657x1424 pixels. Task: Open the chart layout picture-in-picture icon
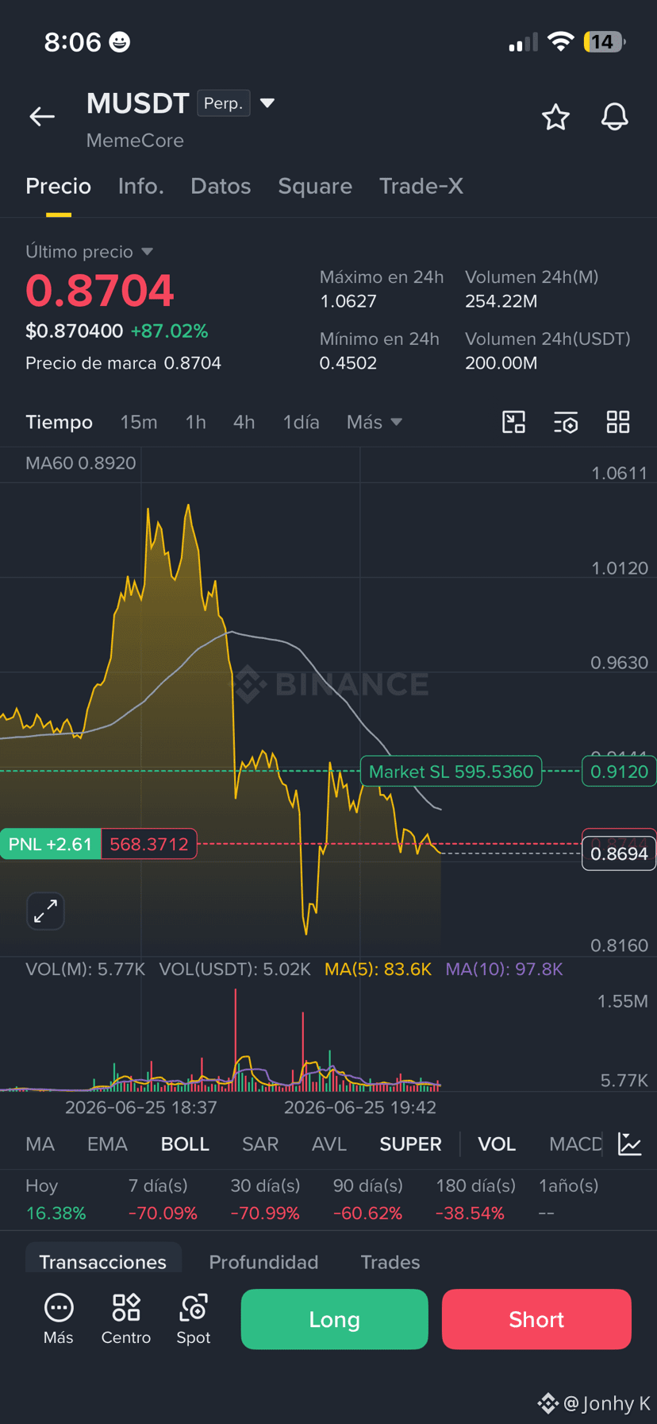point(513,422)
